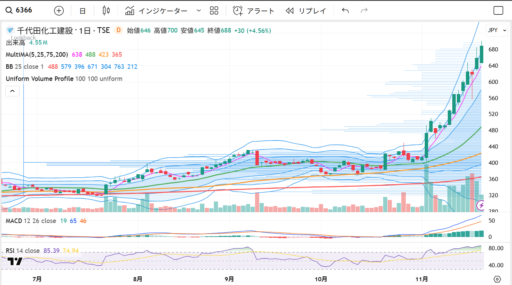Open the JPY currency dropdown
Image resolution: width=512 pixels, height=285 pixels.
497,30
